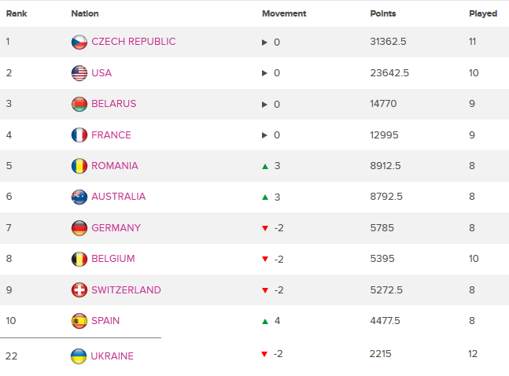
Task: Click the Ukraine flag icon
Action: tap(79, 356)
